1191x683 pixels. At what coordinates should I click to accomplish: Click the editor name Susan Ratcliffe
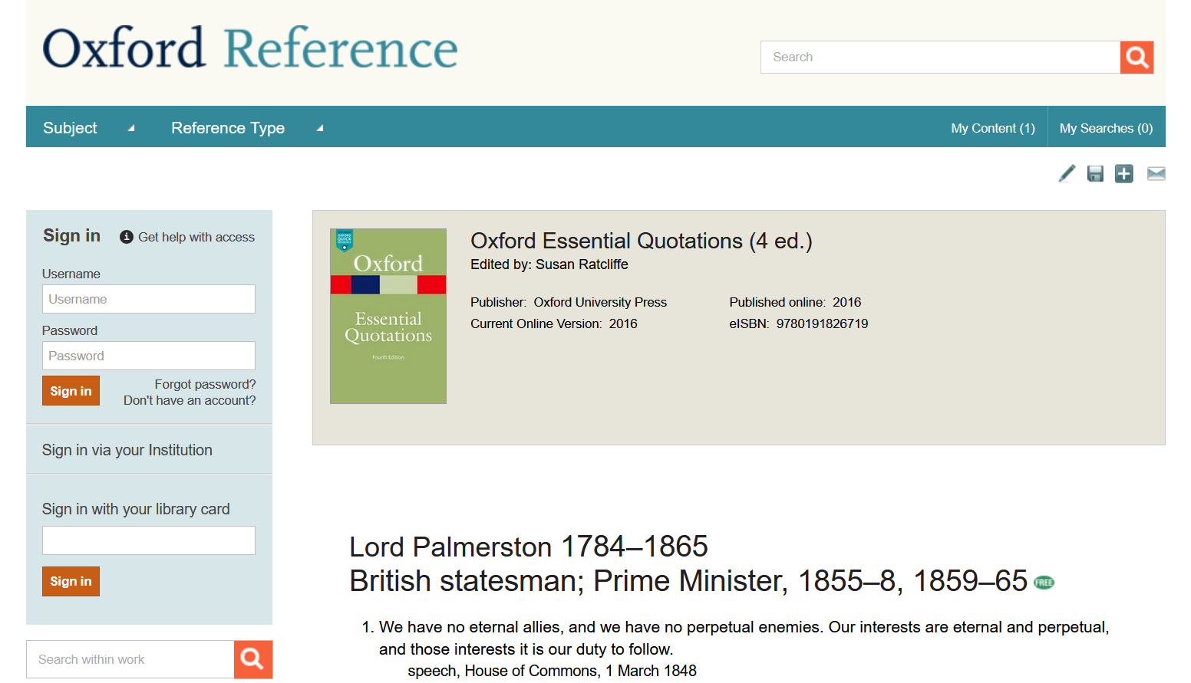(x=582, y=264)
